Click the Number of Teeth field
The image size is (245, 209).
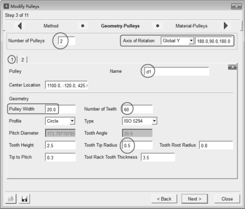coord(137,109)
